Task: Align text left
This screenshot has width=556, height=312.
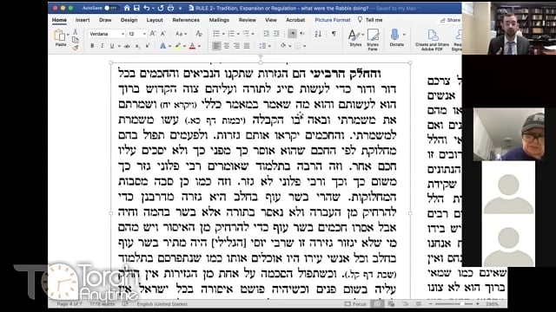Action: pyautogui.click(x=216, y=46)
